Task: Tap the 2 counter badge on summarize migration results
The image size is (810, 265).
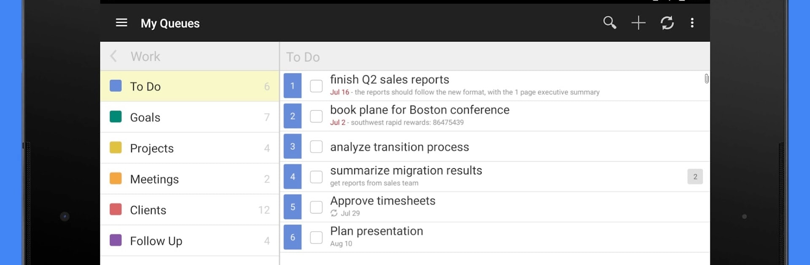Action: 695,177
